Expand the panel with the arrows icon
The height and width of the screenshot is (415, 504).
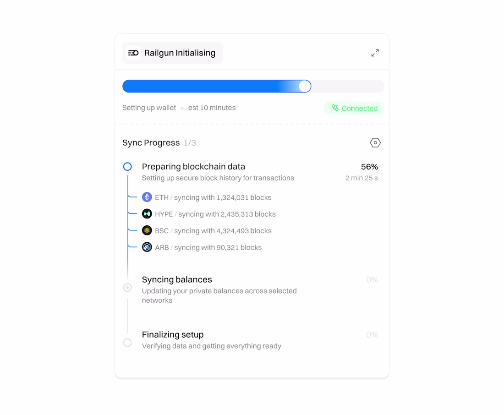(x=375, y=53)
